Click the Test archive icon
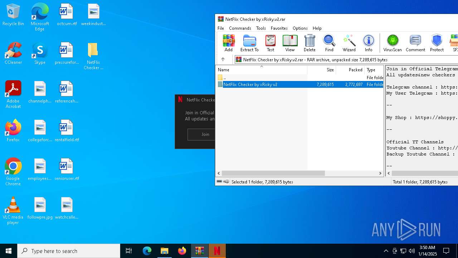This screenshot has width=458, height=258. [271, 43]
